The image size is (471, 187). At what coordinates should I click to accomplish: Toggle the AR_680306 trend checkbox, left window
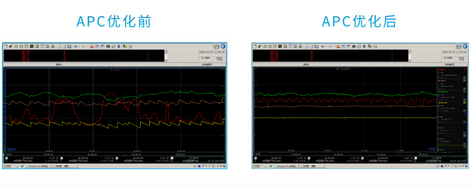coord(6,158)
